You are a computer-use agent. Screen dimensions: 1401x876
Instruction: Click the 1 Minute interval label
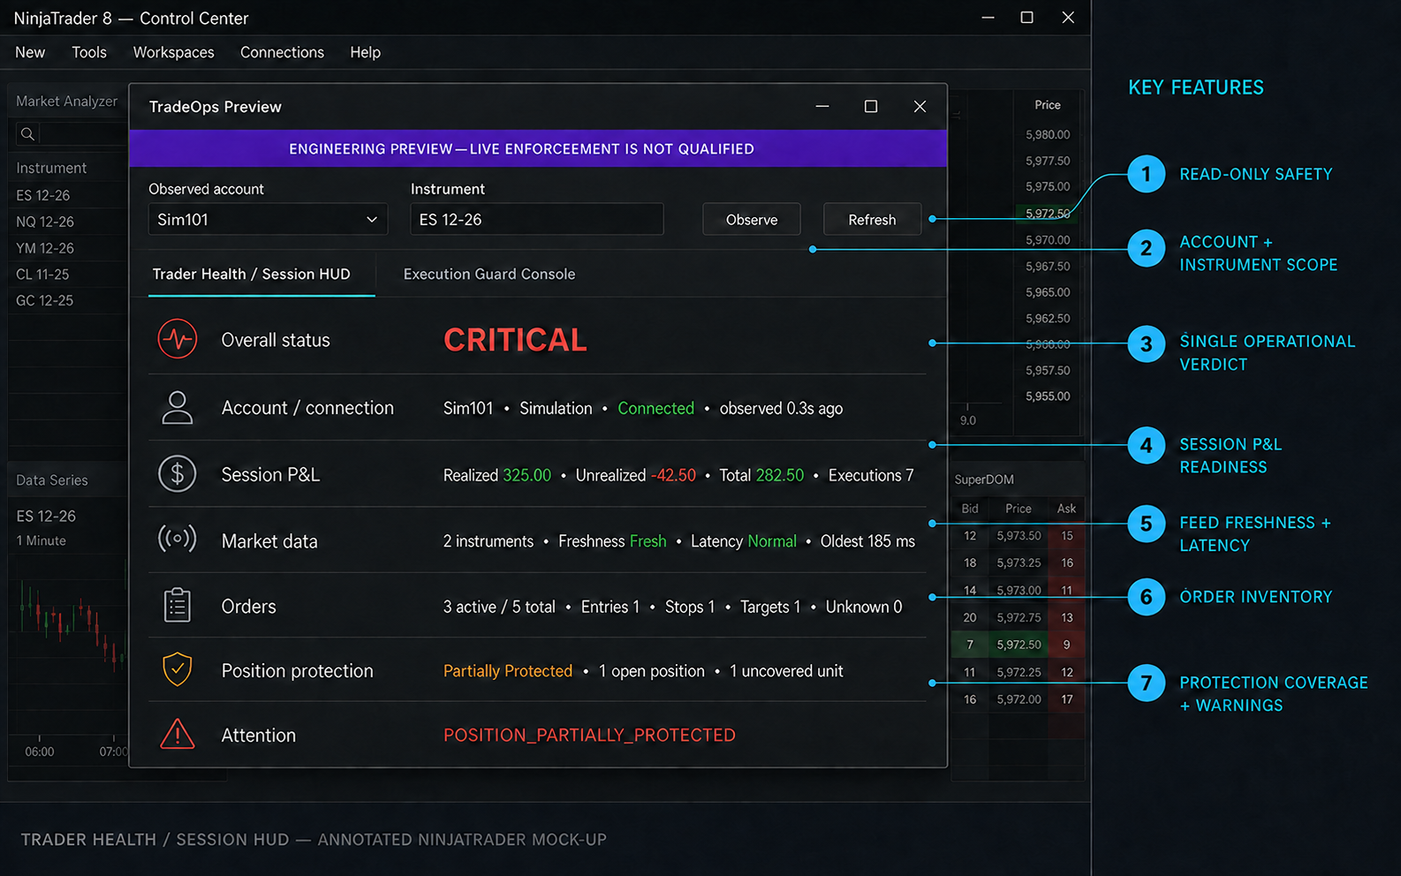[x=42, y=540]
